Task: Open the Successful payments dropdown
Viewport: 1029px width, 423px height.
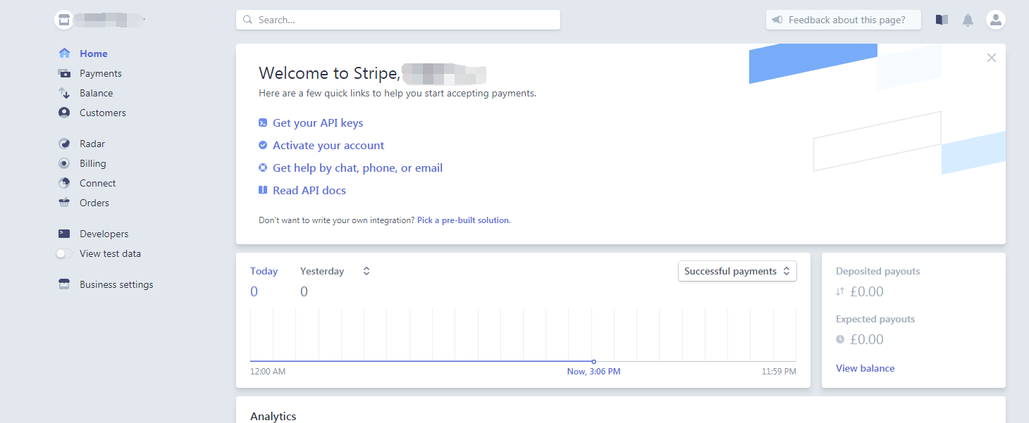Action: (x=737, y=271)
